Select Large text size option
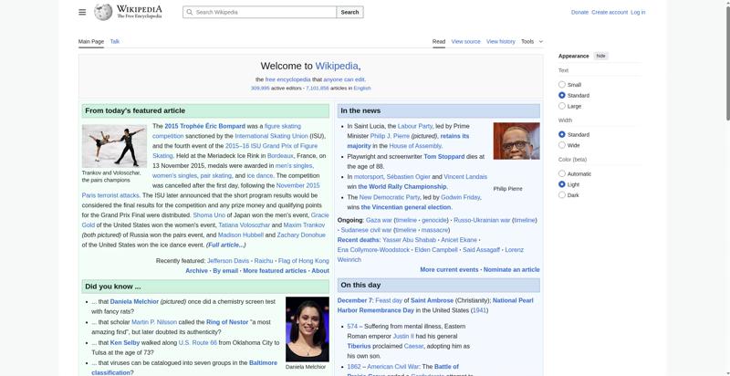 coord(562,106)
